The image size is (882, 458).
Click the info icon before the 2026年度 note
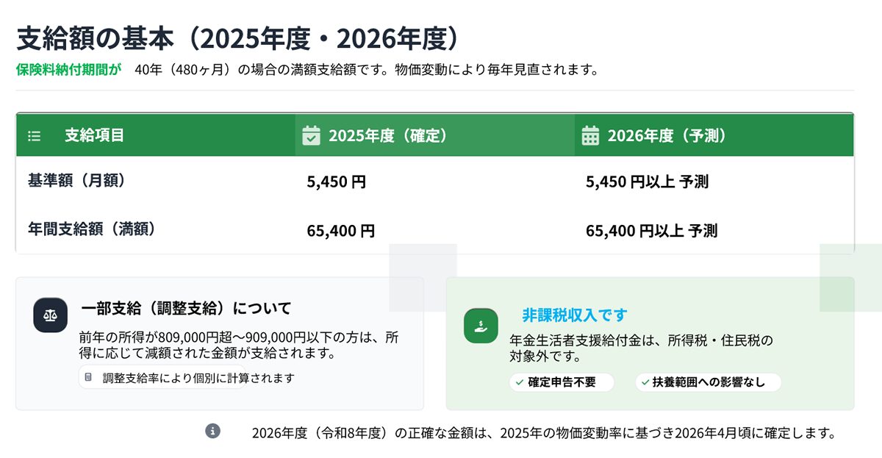[x=212, y=431]
